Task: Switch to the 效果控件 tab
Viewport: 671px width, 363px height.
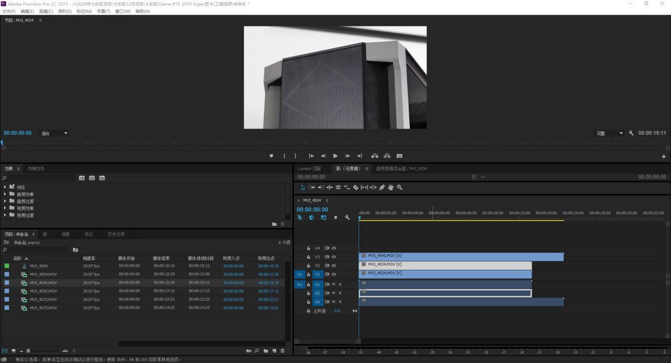Action: point(37,169)
